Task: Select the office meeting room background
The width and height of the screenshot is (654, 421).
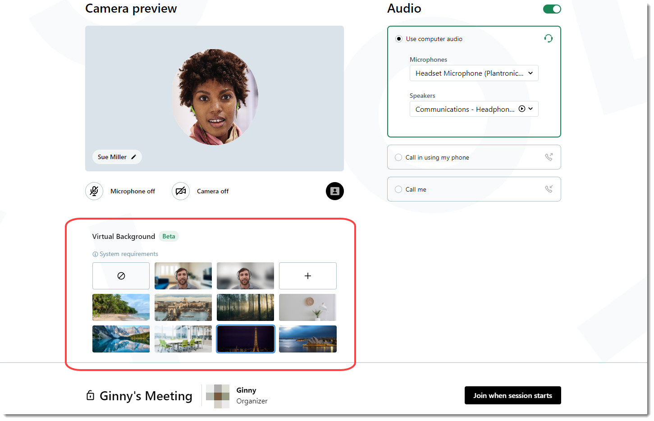Action: [183, 339]
